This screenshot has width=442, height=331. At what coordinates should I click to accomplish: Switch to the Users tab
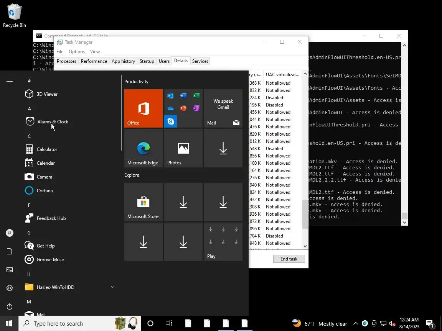pos(164,61)
